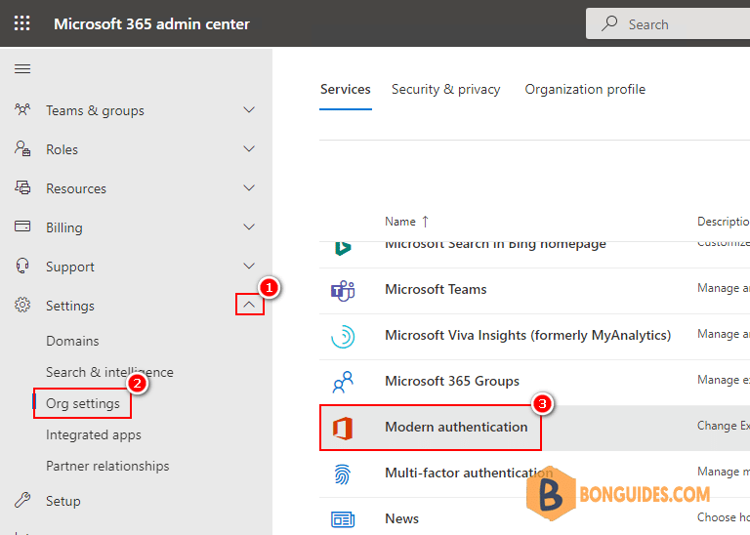750x535 pixels.
Task: Open Search & intelligence settings
Action: pyautogui.click(x=109, y=372)
